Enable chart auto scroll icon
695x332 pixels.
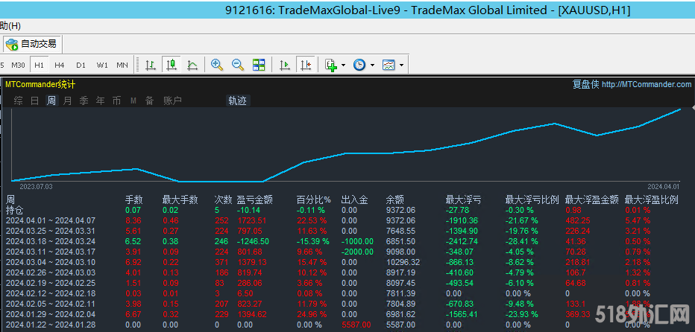(284, 66)
